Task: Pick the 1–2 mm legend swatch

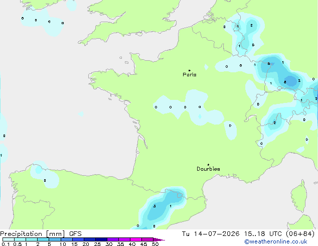Action: (x=32, y=239)
